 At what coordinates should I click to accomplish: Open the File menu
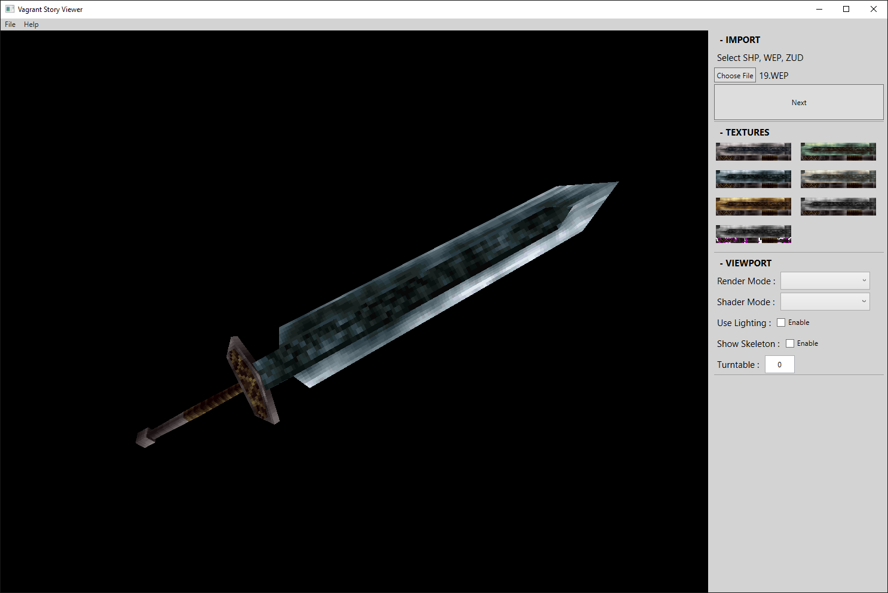click(10, 24)
